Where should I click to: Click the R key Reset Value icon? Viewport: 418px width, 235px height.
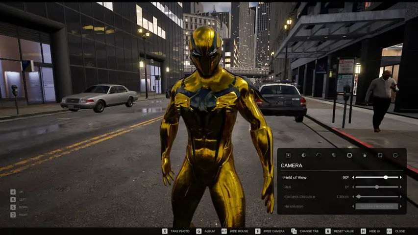pos(328,231)
